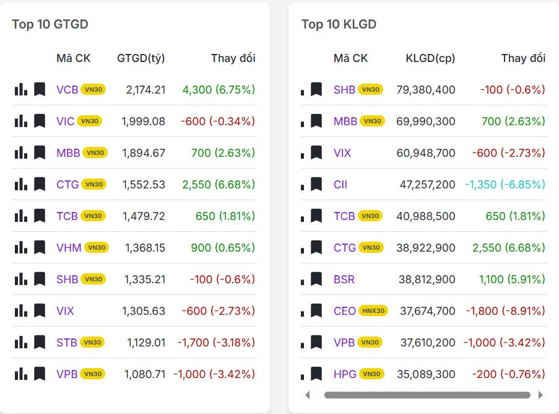Click the KLGD(cp) column header

430,58
